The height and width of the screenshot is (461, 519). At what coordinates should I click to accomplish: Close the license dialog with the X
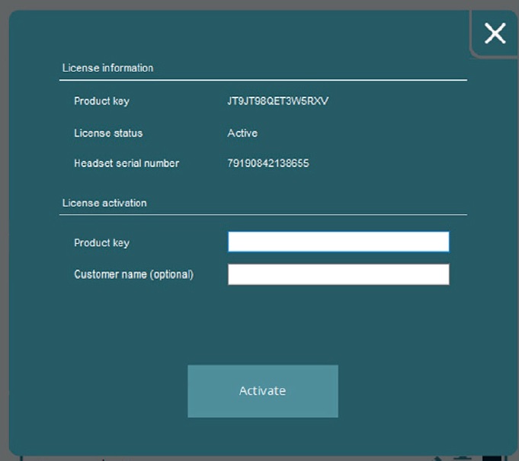click(x=495, y=34)
